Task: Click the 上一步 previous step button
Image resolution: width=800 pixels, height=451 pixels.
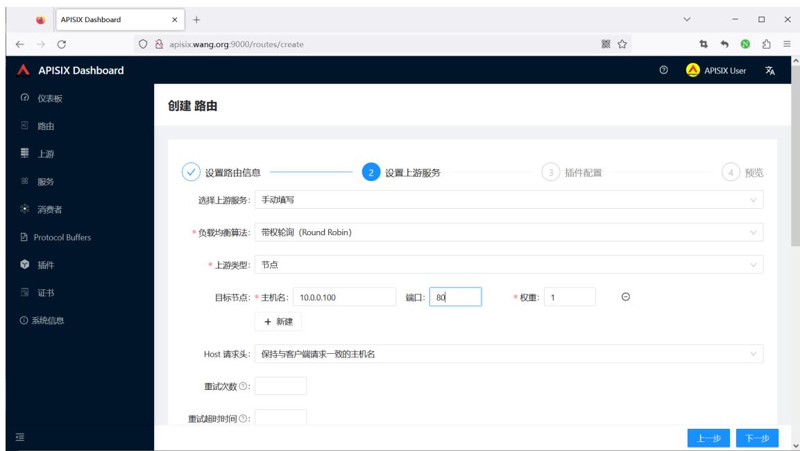Action: click(708, 438)
